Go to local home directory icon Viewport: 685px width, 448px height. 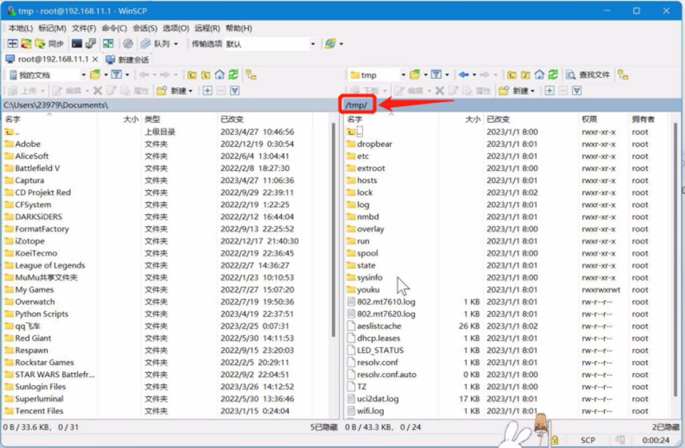click(x=219, y=75)
